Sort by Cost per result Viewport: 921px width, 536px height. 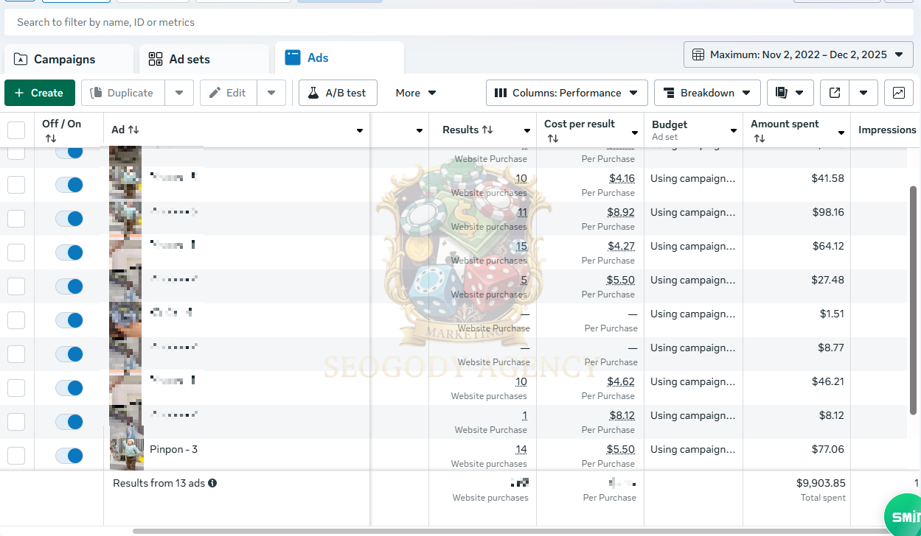553,138
